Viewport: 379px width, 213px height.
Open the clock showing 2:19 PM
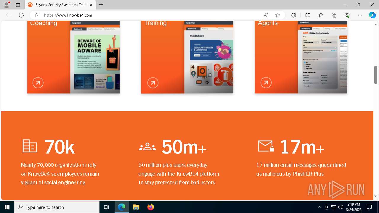pos(354,207)
